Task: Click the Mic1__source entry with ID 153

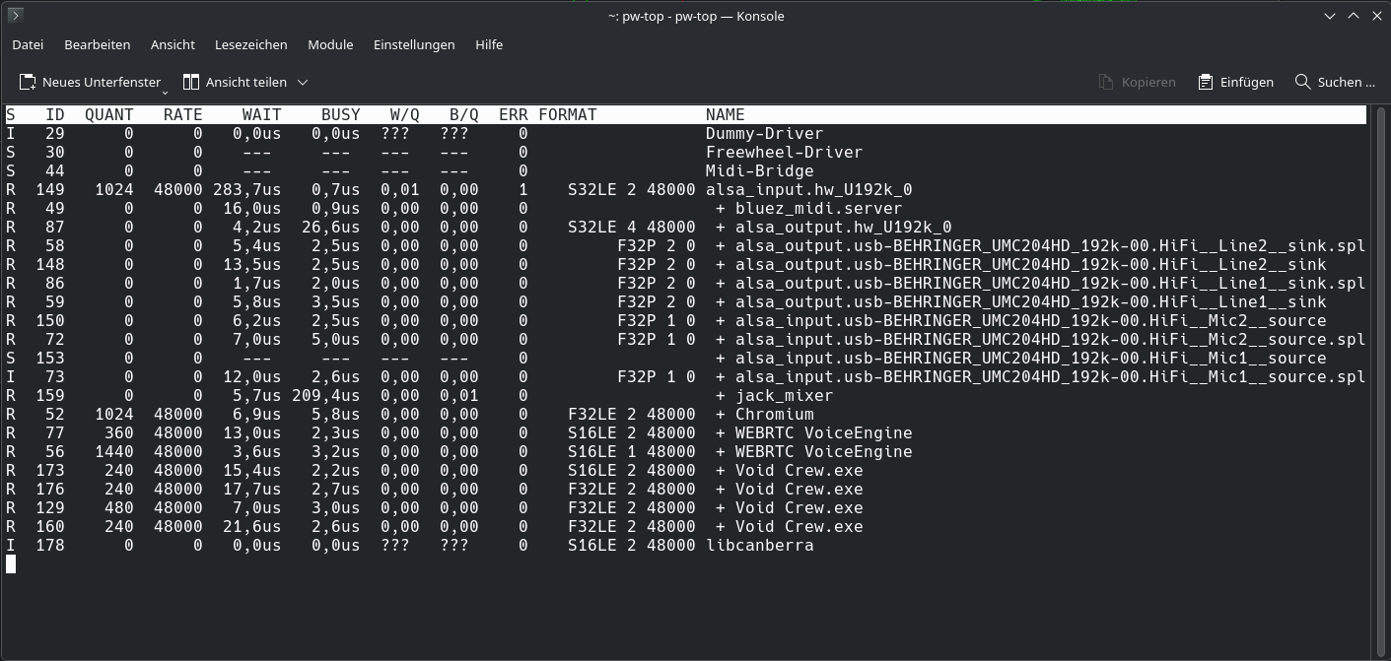Action: click(1020, 358)
